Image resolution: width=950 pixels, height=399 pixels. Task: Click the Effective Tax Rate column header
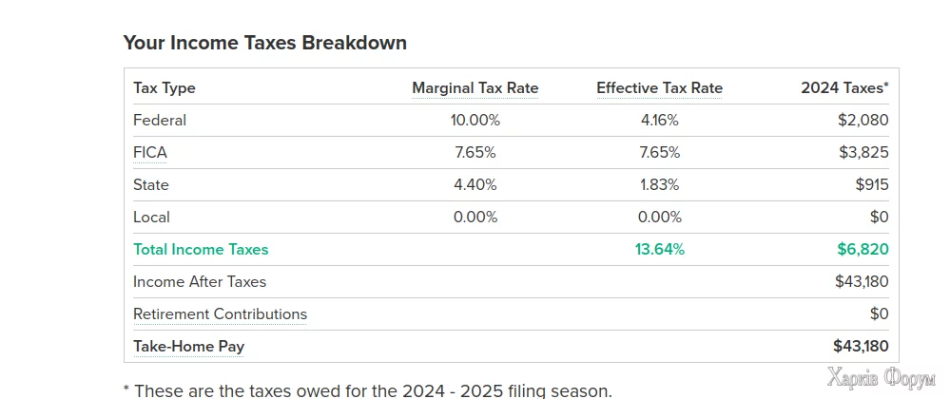tap(659, 88)
